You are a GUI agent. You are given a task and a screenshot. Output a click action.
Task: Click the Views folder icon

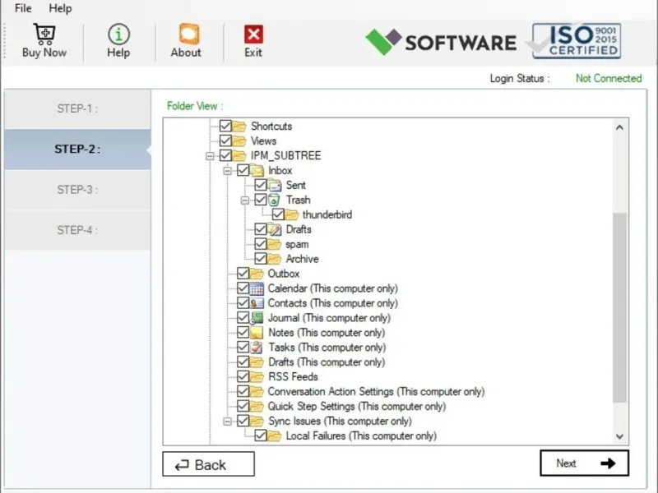(239, 141)
